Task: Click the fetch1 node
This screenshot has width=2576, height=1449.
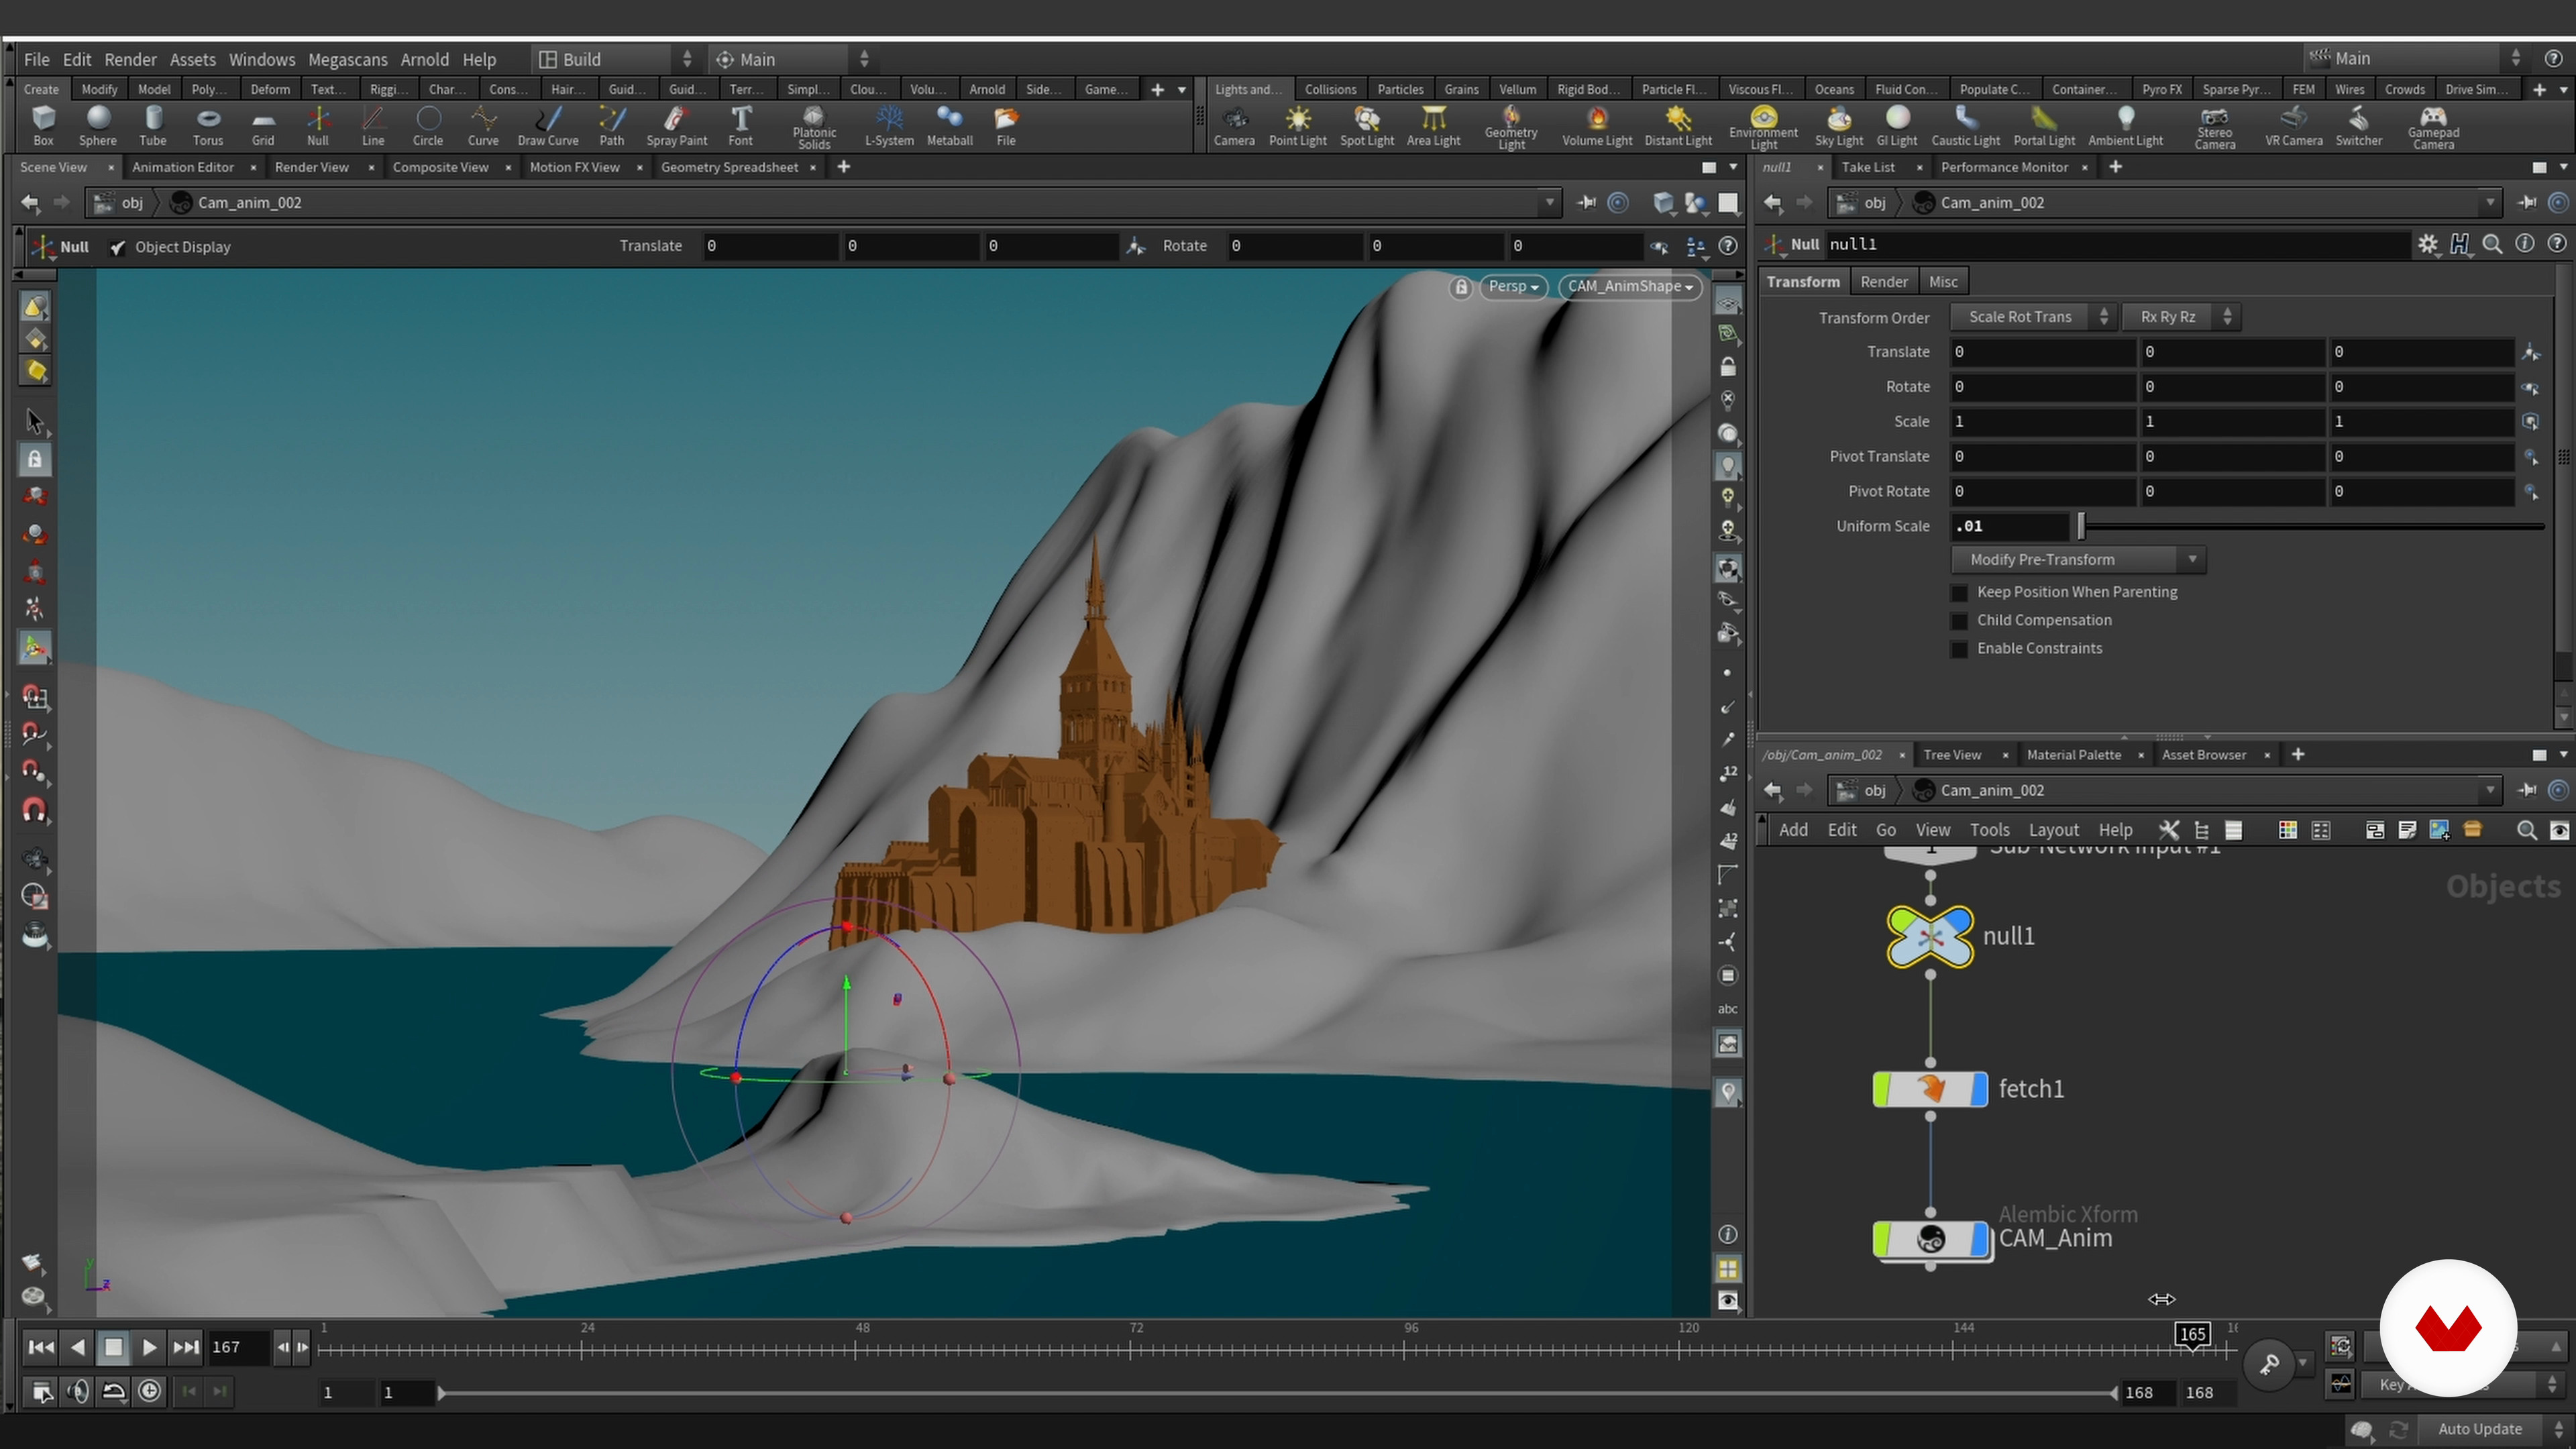Action: coord(1929,1089)
